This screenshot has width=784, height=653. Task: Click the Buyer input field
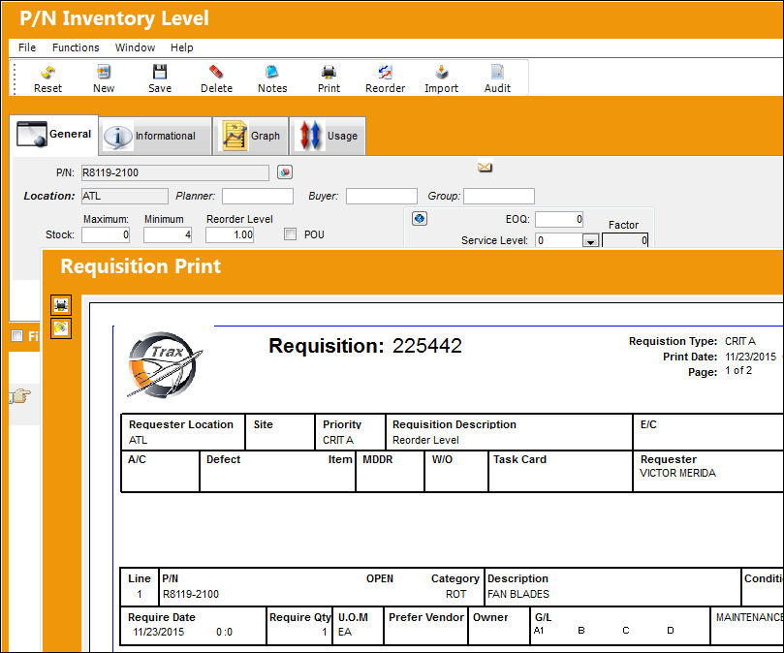click(382, 196)
